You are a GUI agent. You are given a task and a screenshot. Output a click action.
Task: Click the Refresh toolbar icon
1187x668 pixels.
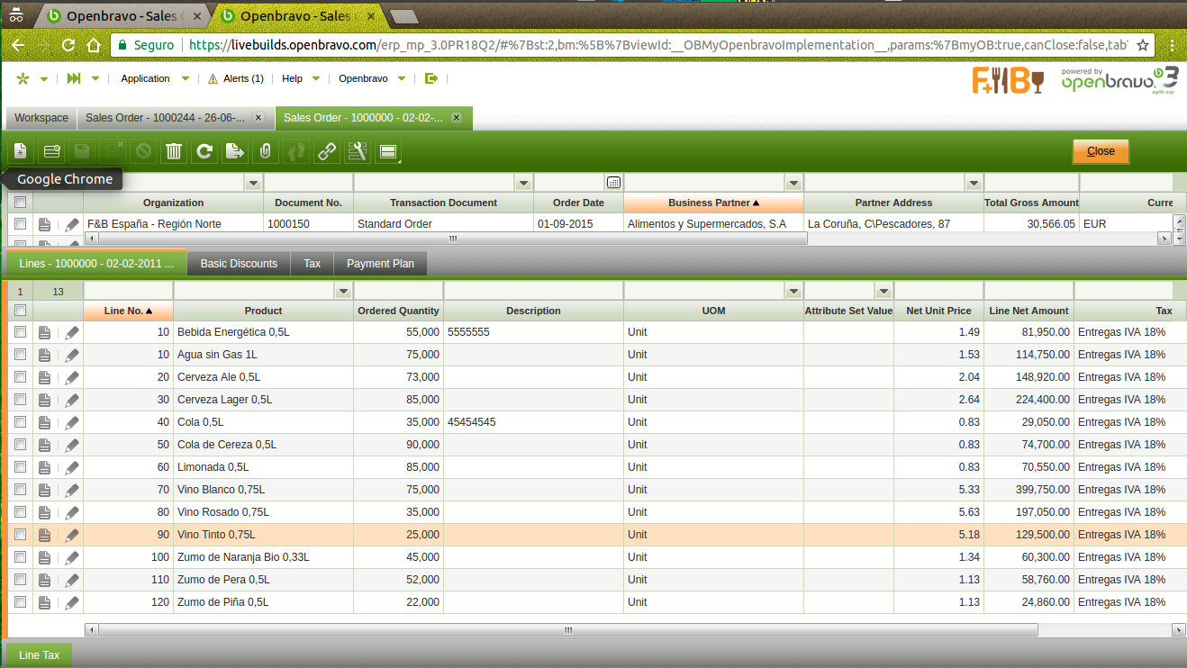204,151
